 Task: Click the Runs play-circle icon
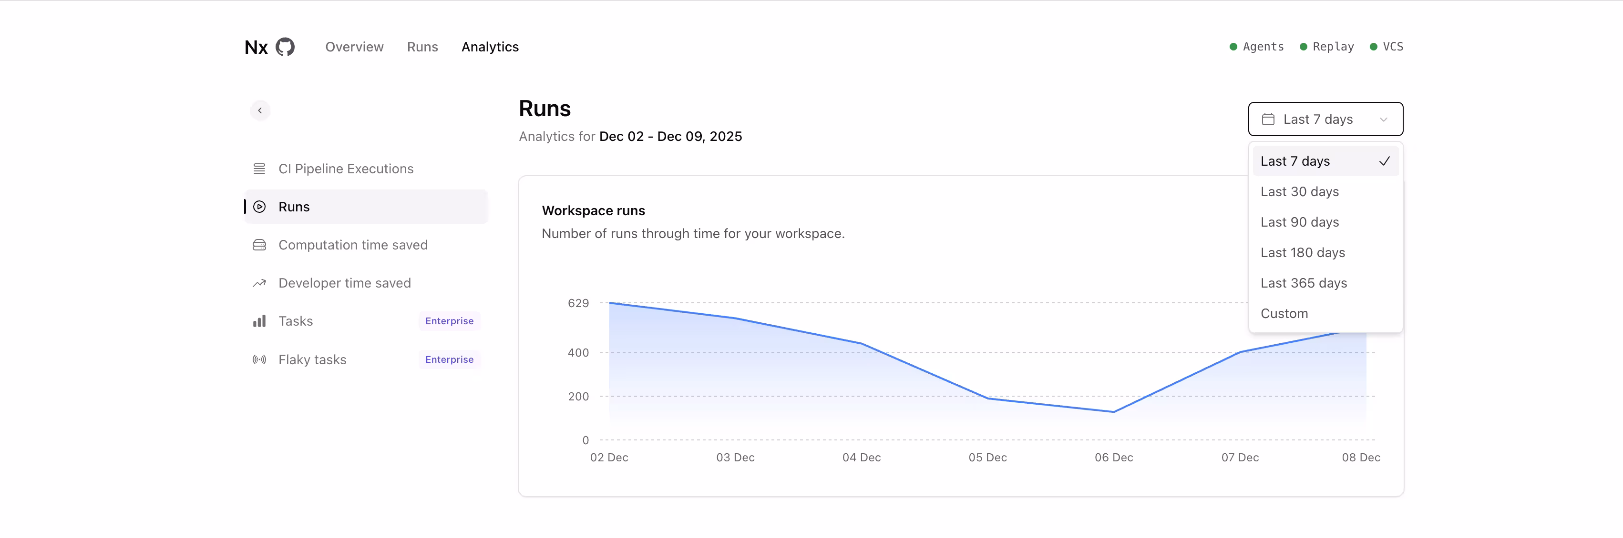[259, 206]
